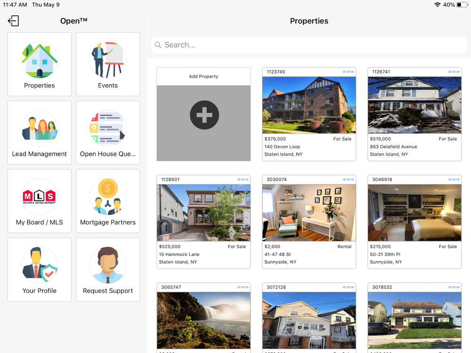This screenshot has width=471, height=353.
Task: Click the $525,000 price text
Action: tap(170, 247)
